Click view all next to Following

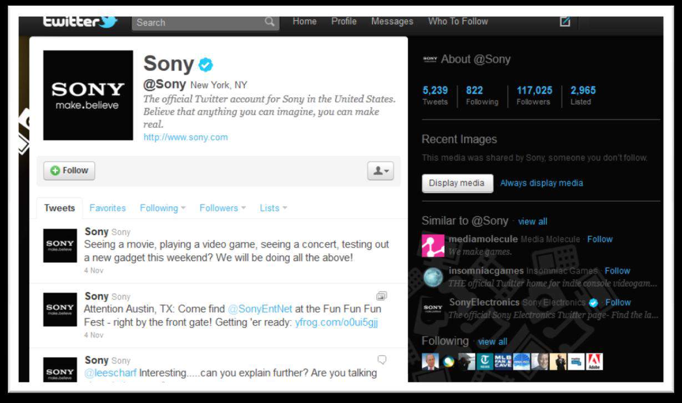[493, 341]
